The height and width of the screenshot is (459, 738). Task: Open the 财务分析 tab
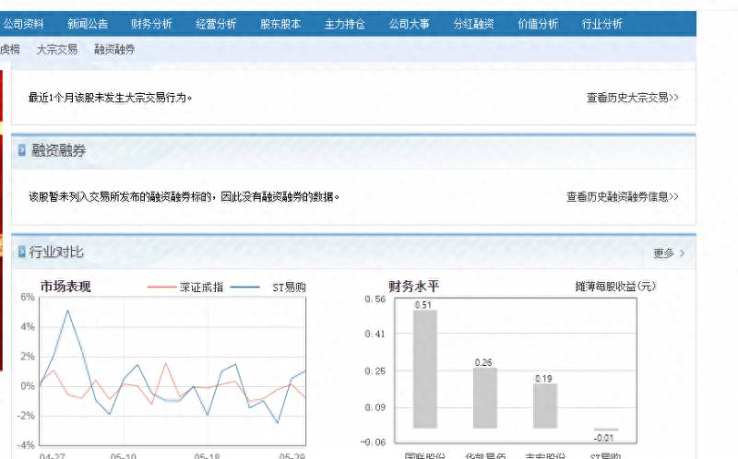point(151,24)
